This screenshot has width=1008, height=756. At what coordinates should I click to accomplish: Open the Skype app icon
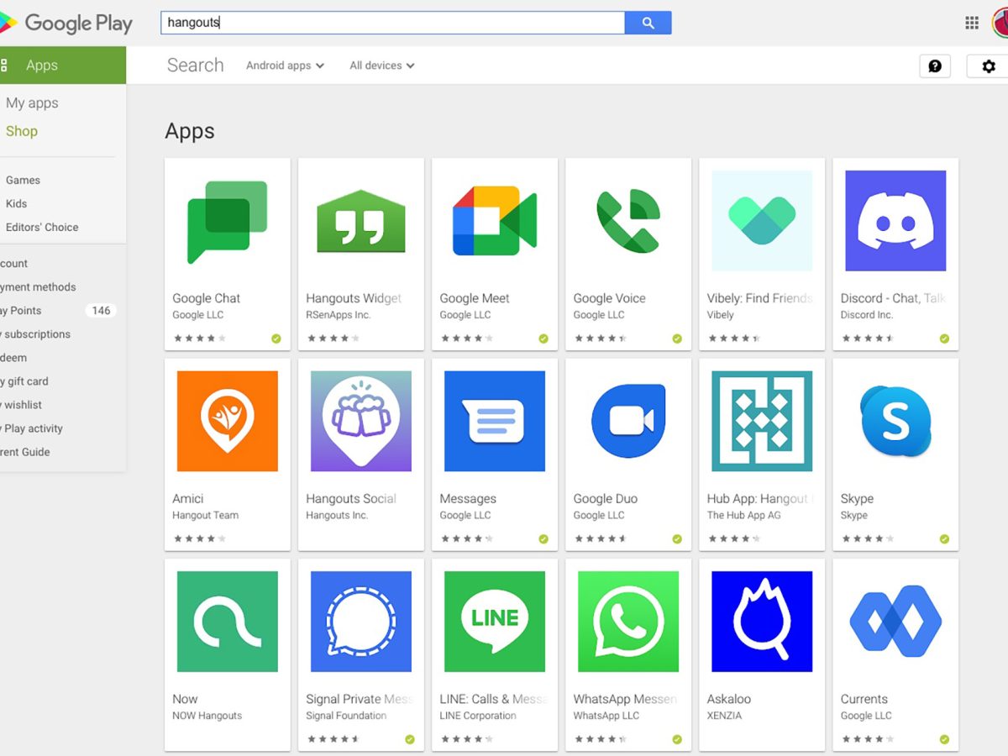(895, 421)
